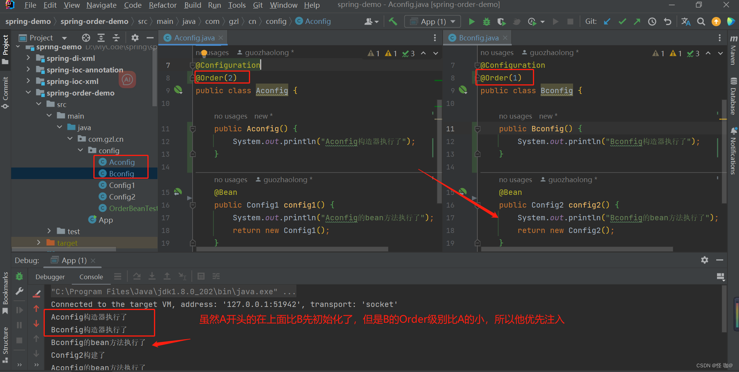Hide the Project panel with minus icon
This screenshot has width=739, height=372.
tap(150, 38)
